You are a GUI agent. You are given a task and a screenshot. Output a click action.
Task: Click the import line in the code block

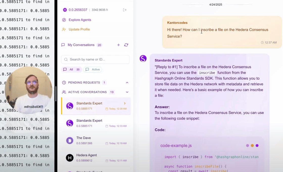[x=211, y=157]
